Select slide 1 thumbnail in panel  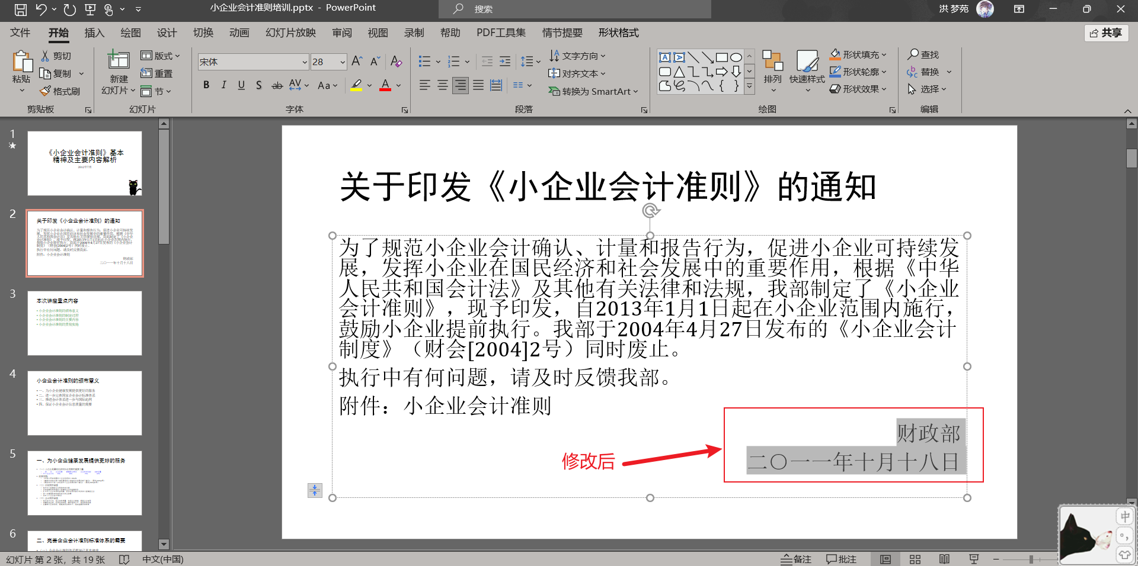click(x=85, y=163)
